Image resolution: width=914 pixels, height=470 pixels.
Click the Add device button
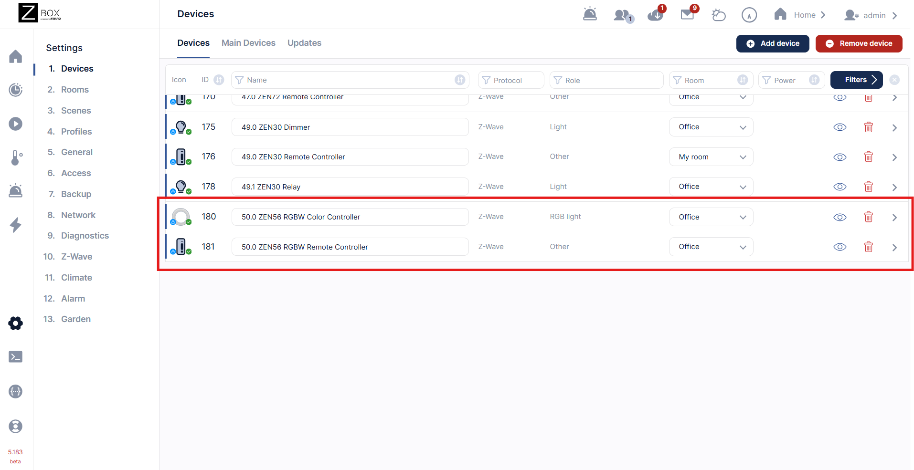coord(773,43)
